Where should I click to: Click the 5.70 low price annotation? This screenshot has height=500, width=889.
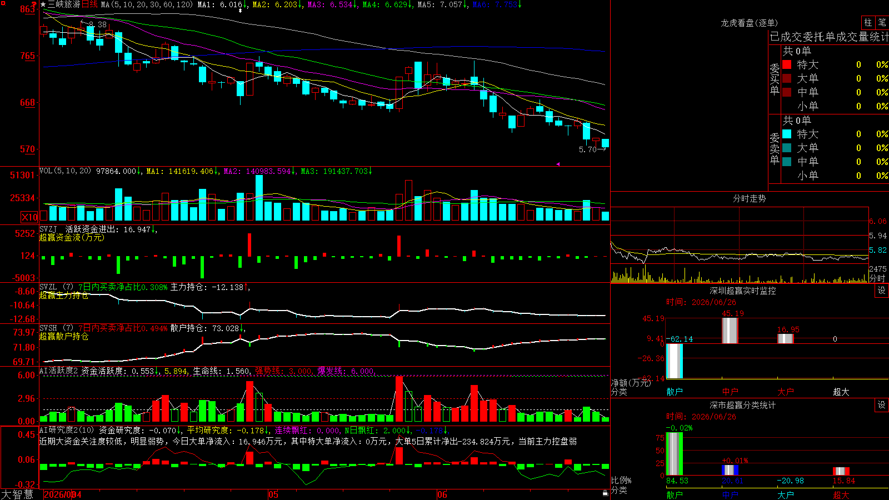[x=587, y=149]
